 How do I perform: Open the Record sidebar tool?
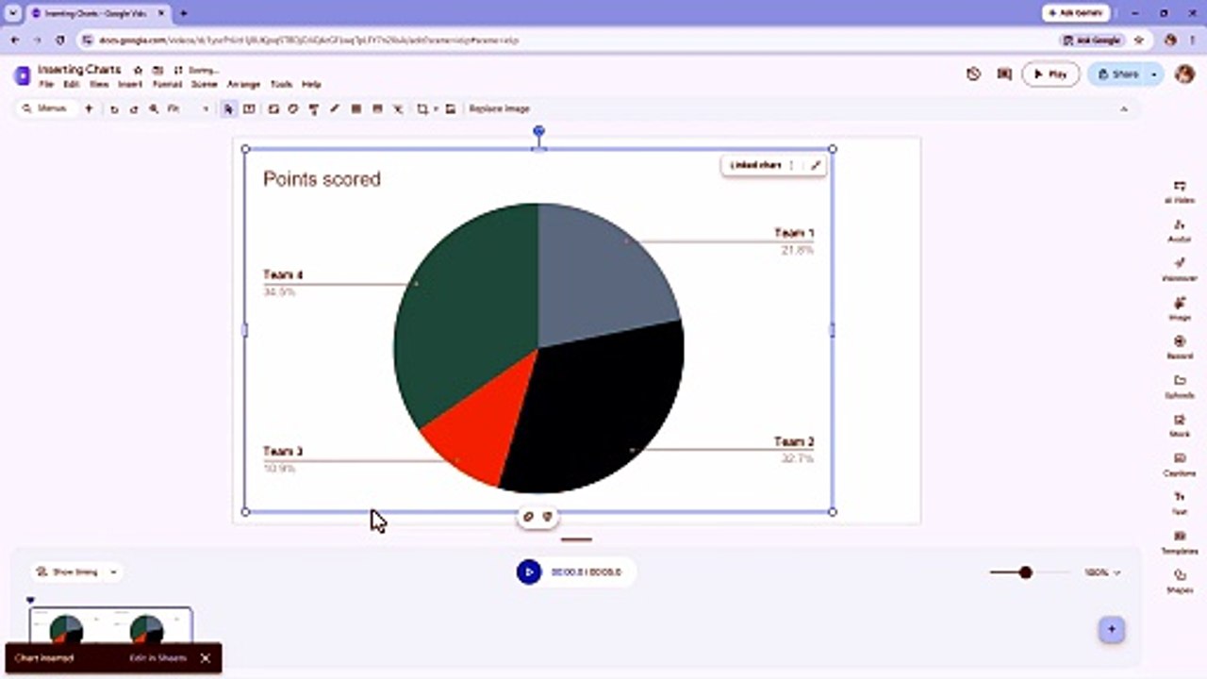(x=1180, y=347)
